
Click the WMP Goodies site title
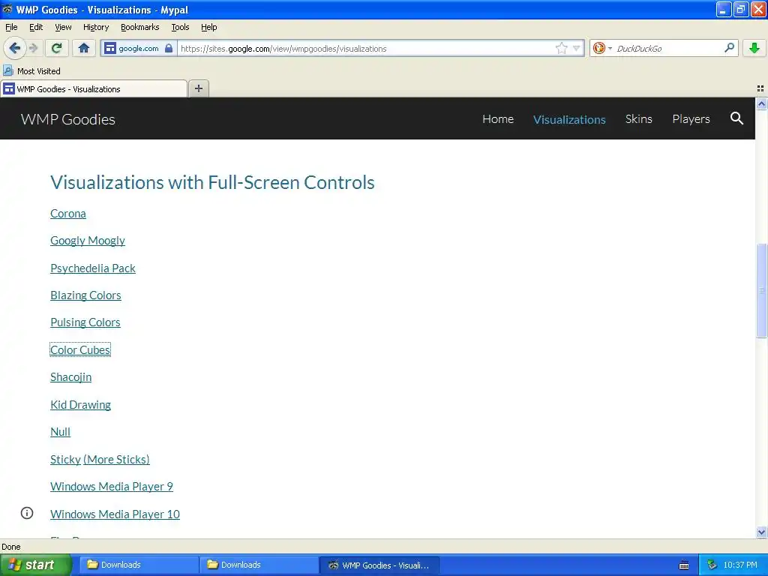68,119
